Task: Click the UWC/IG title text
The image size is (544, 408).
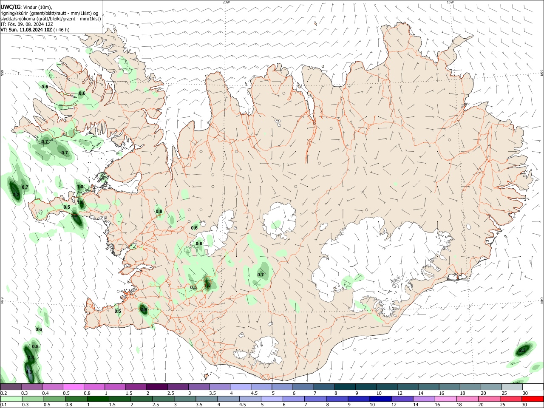Action: 10,7
